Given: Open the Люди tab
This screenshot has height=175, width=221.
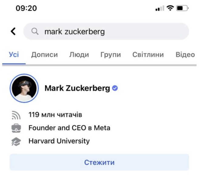Looking at the screenshot, I should point(79,55).
